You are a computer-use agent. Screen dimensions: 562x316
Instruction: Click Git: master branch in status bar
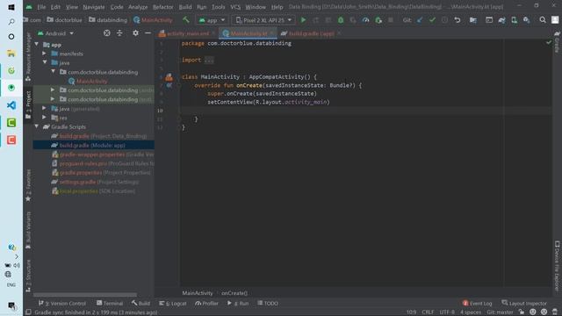click(500, 312)
